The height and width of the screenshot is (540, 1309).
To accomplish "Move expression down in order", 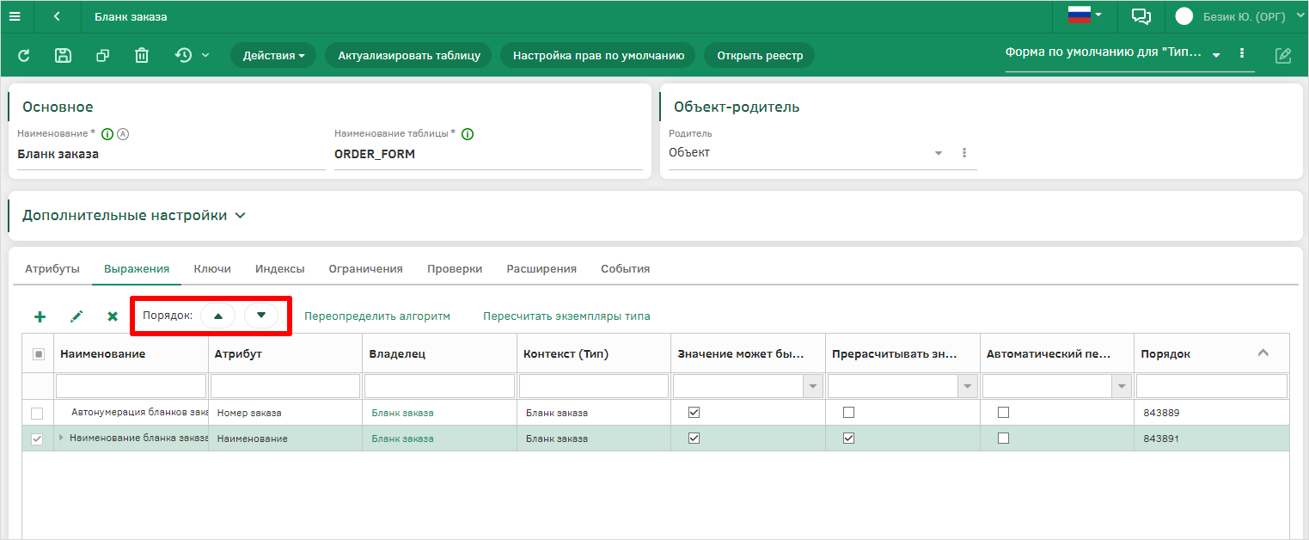I will pos(261,316).
